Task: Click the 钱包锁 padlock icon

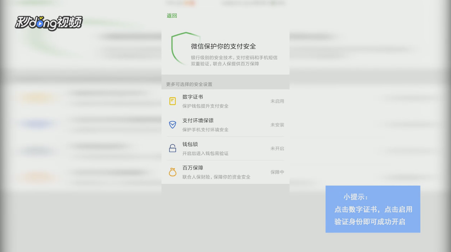Action: pos(173,148)
